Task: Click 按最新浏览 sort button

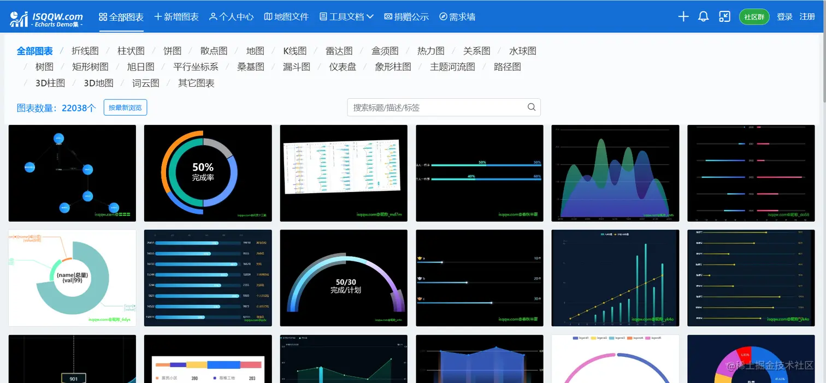Action: point(125,107)
